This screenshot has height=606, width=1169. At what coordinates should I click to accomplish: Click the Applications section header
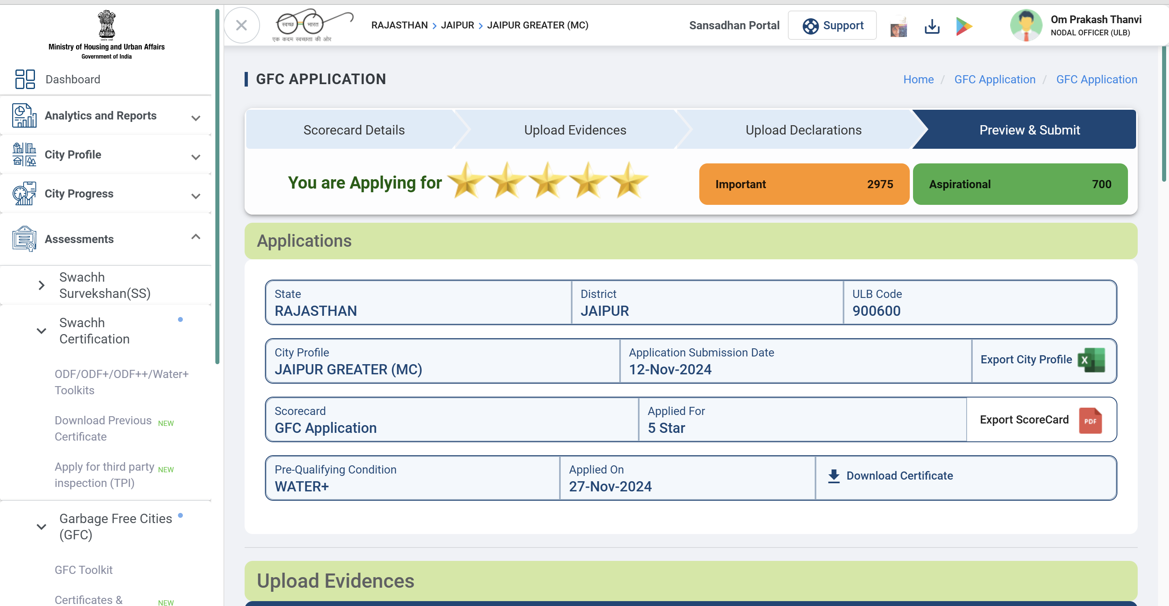click(691, 241)
